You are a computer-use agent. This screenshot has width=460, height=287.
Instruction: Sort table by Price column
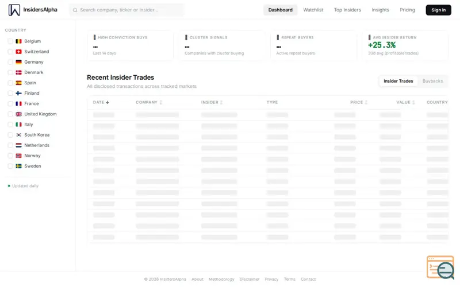pos(358,102)
